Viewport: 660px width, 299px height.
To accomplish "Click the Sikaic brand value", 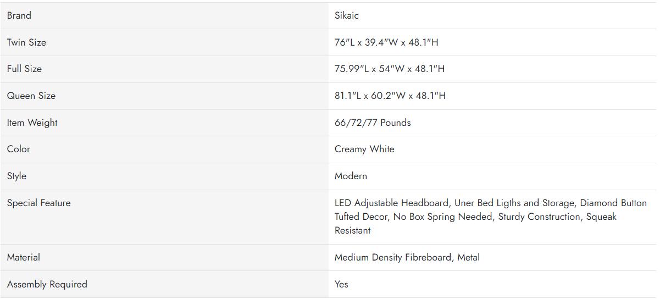I will point(347,15).
